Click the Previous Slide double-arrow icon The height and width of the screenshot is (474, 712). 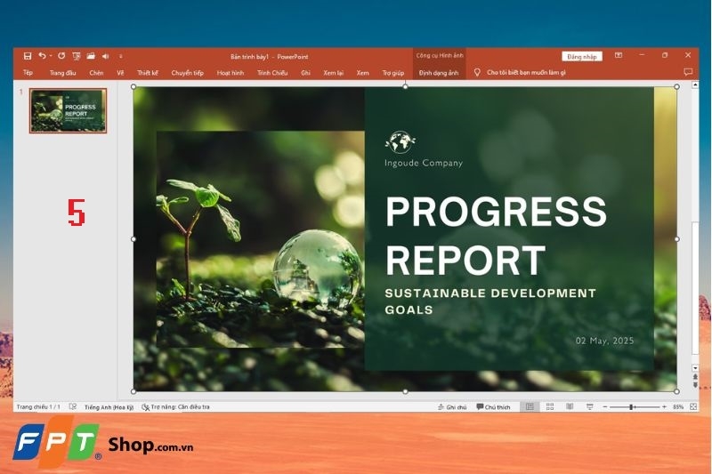[695, 376]
